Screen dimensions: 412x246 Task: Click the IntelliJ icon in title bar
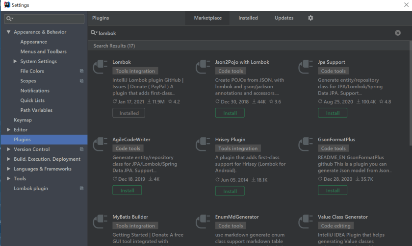coord(7,5)
